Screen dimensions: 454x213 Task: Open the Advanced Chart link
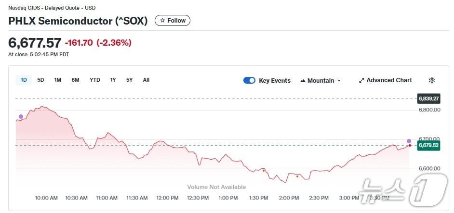coord(389,80)
